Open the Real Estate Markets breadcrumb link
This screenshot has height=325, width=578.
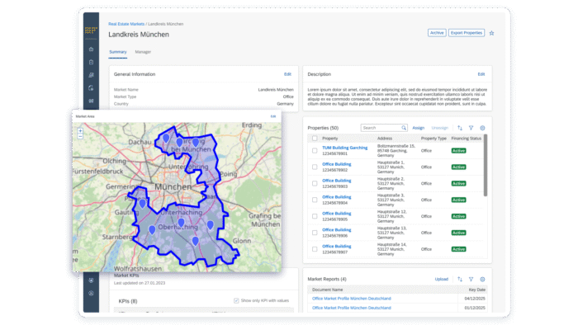point(126,24)
